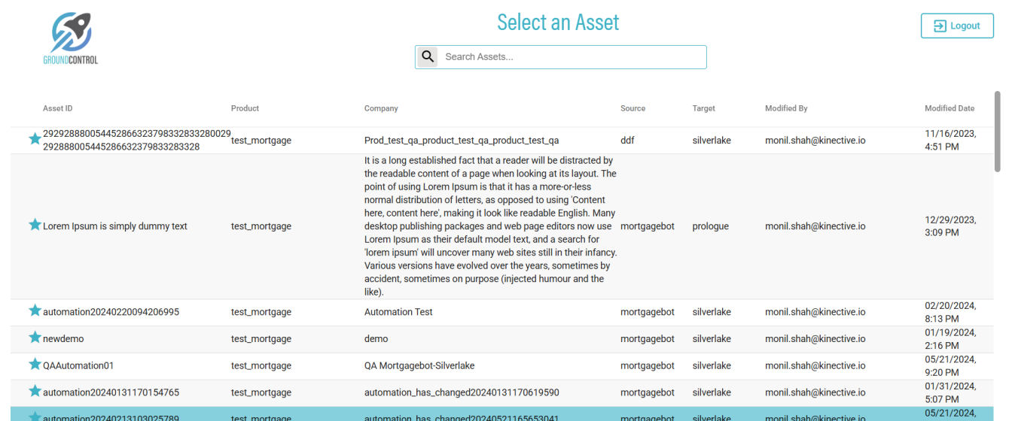
Task: Click the GroundControl rocket logo
Action: pos(71,38)
